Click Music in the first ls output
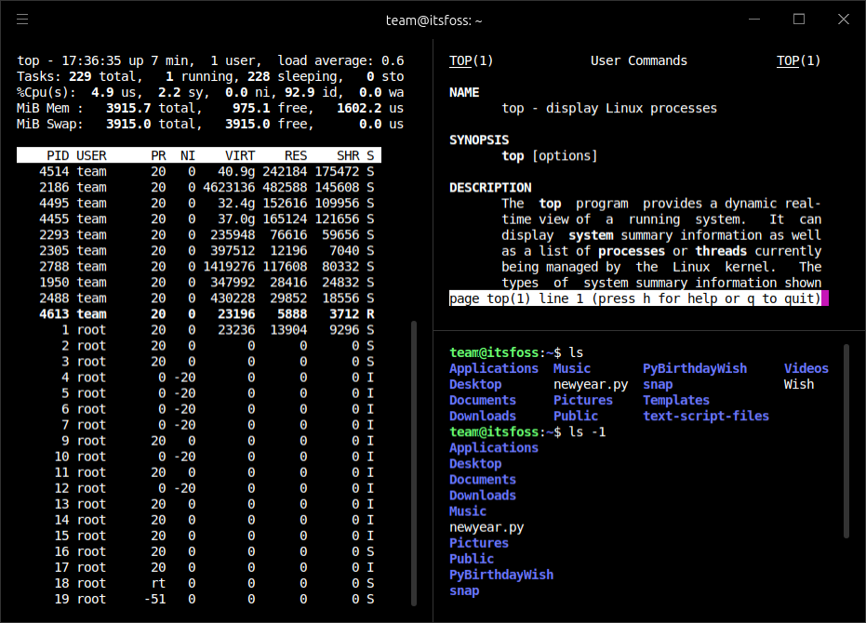Screen dimensions: 866x623 click(x=572, y=368)
